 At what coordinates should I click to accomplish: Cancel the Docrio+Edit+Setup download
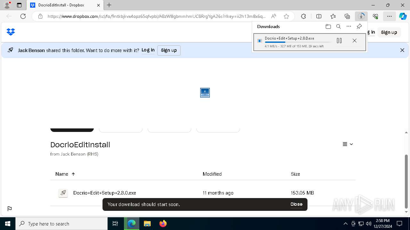click(354, 41)
